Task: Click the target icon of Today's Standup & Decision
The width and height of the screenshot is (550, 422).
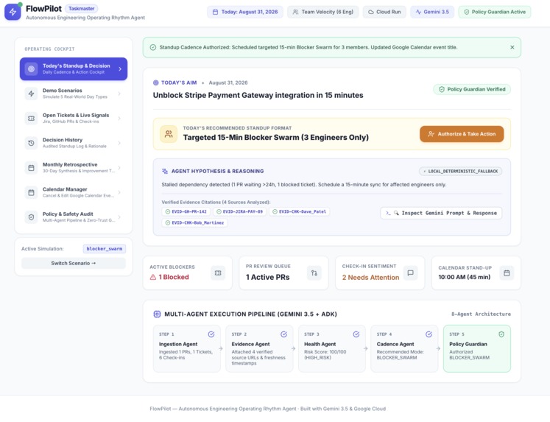Action: click(31, 68)
